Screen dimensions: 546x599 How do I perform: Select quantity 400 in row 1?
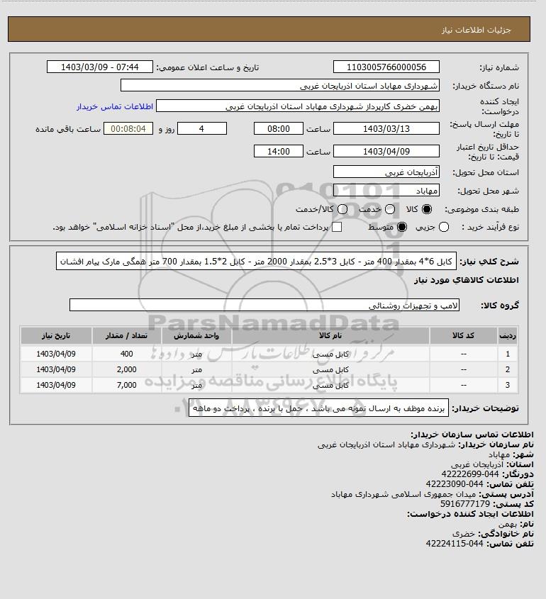coord(126,354)
